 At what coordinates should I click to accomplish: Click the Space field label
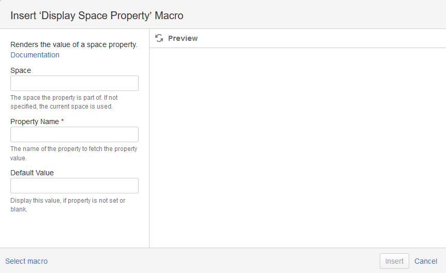21,70
